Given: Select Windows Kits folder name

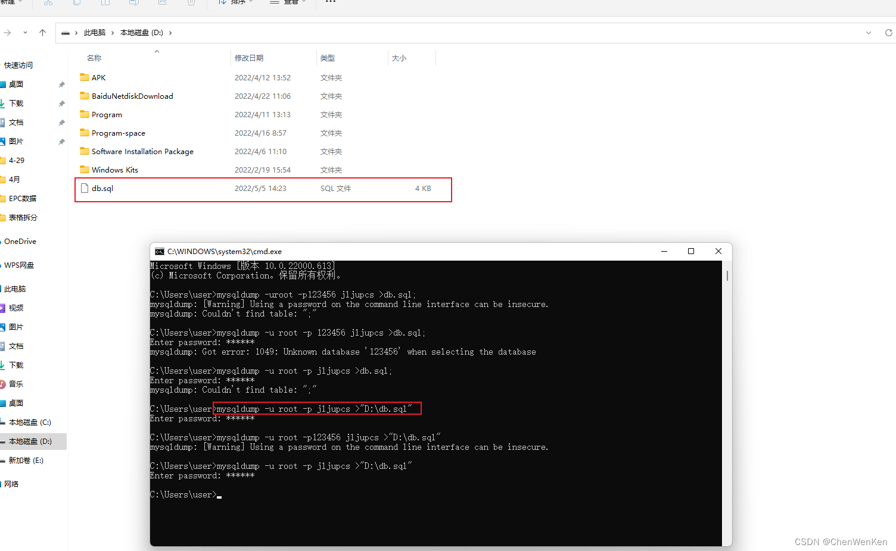Looking at the screenshot, I should (x=115, y=170).
